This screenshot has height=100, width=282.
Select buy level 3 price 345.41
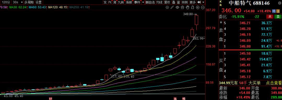click(x=245, y=65)
